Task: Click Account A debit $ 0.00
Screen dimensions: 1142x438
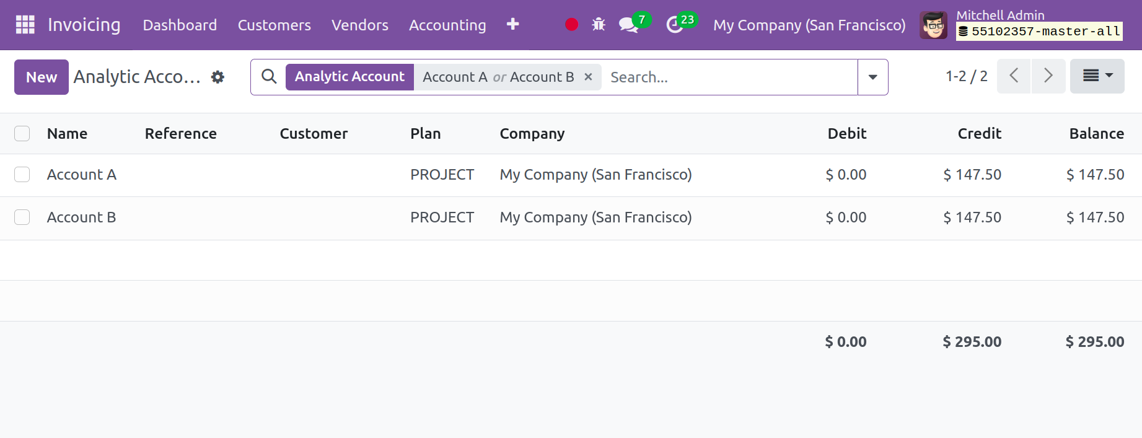Action: click(x=846, y=175)
